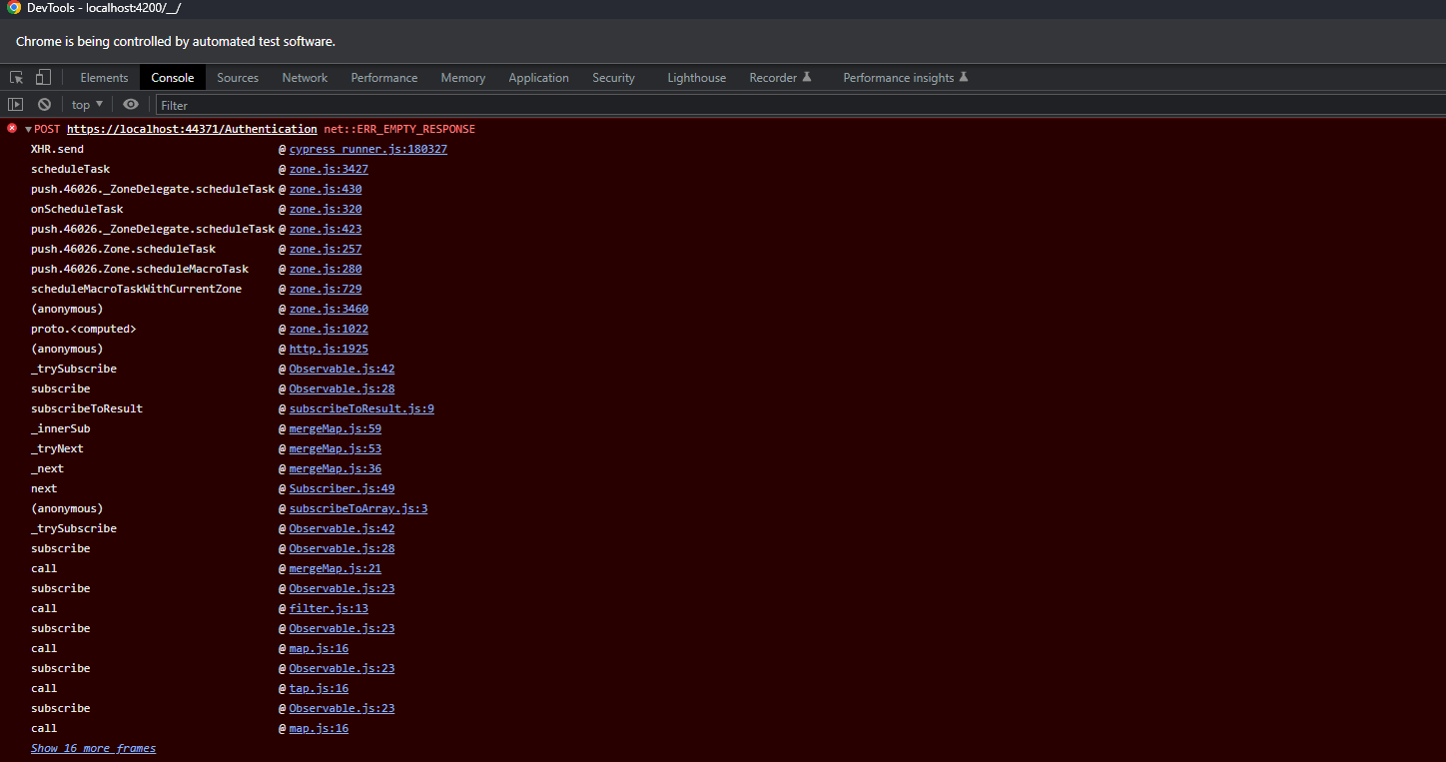The image size is (1446, 762).
Task: Open filter.js:13 source link
Action: click(x=329, y=608)
